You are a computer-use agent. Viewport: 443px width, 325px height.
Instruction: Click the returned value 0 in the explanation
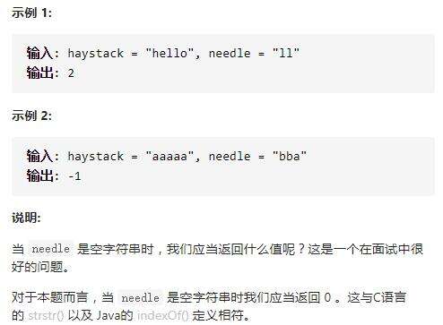pos(327,298)
